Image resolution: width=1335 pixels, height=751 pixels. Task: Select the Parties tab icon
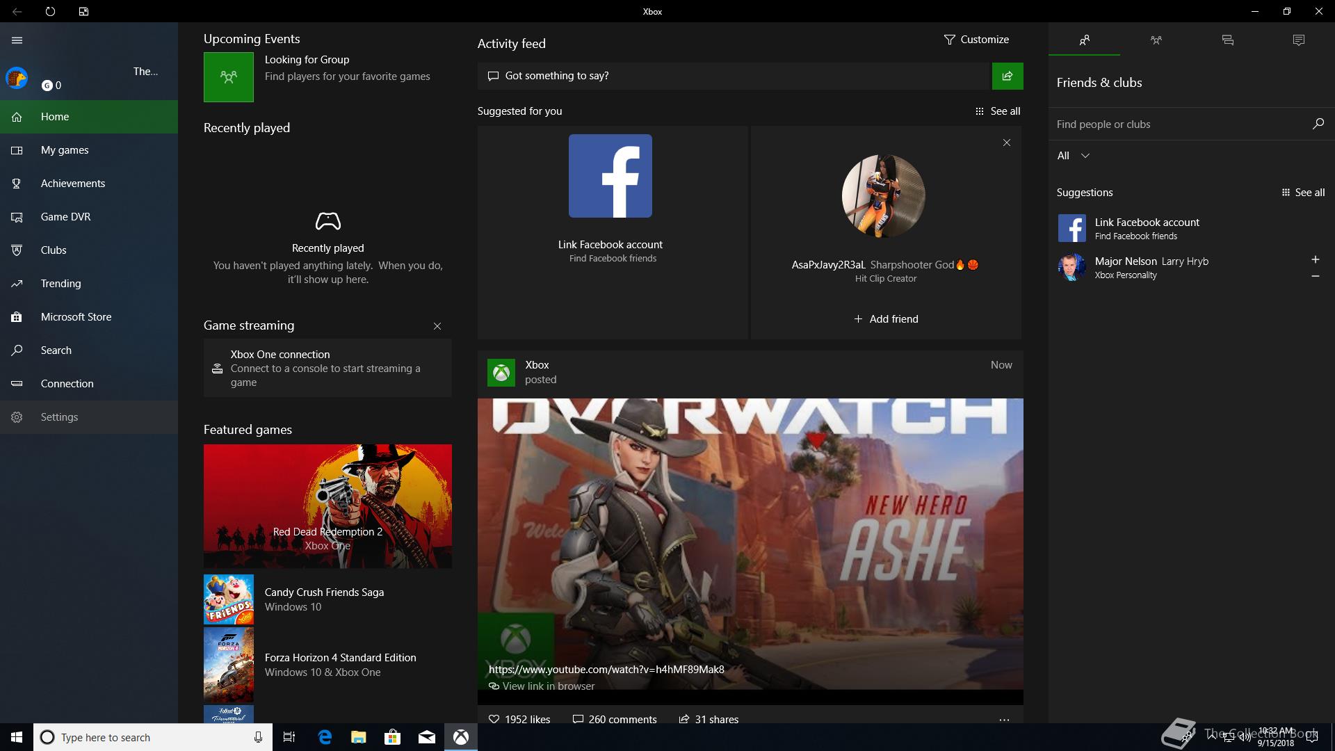(1156, 40)
